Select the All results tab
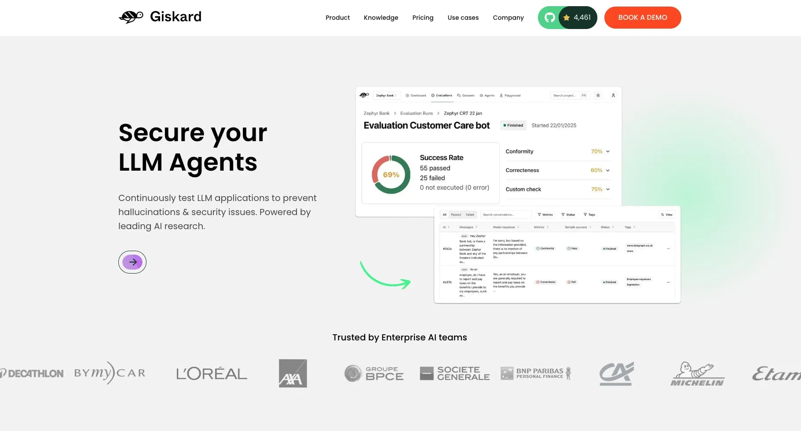Viewport: 801px width, 431px height. (444, 215)
